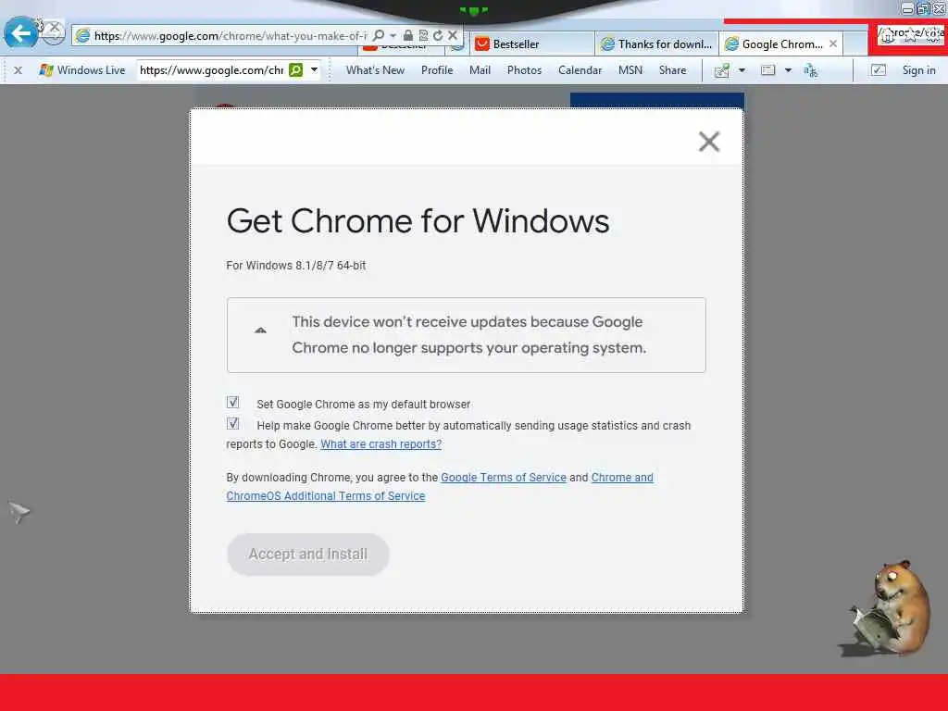Click the green search icon in Live toolbar
The image size is (948, 711).
point(295,70)
